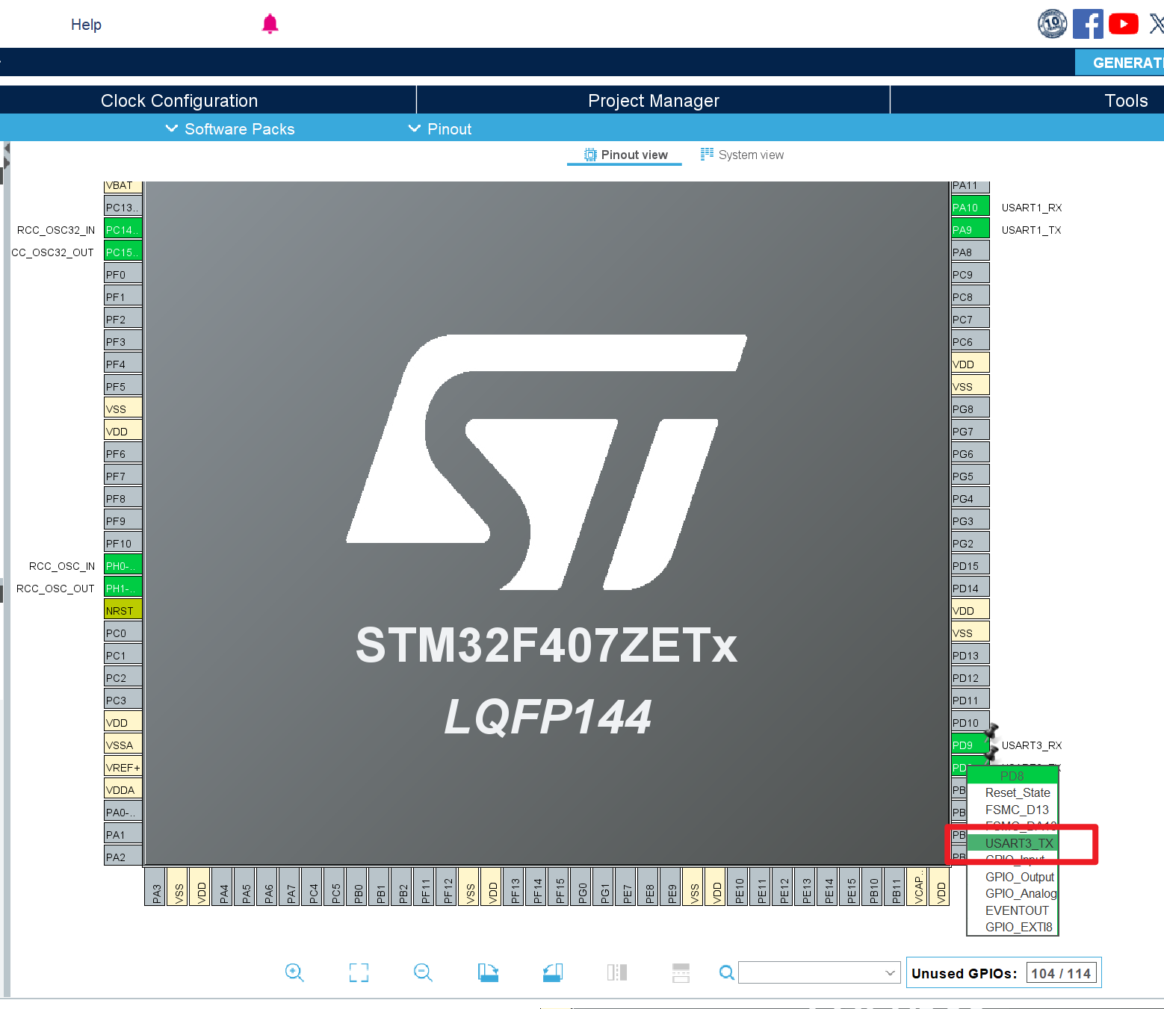Click the PC0 pin
The image size is (1164, 1009).
tap(123, 633)
